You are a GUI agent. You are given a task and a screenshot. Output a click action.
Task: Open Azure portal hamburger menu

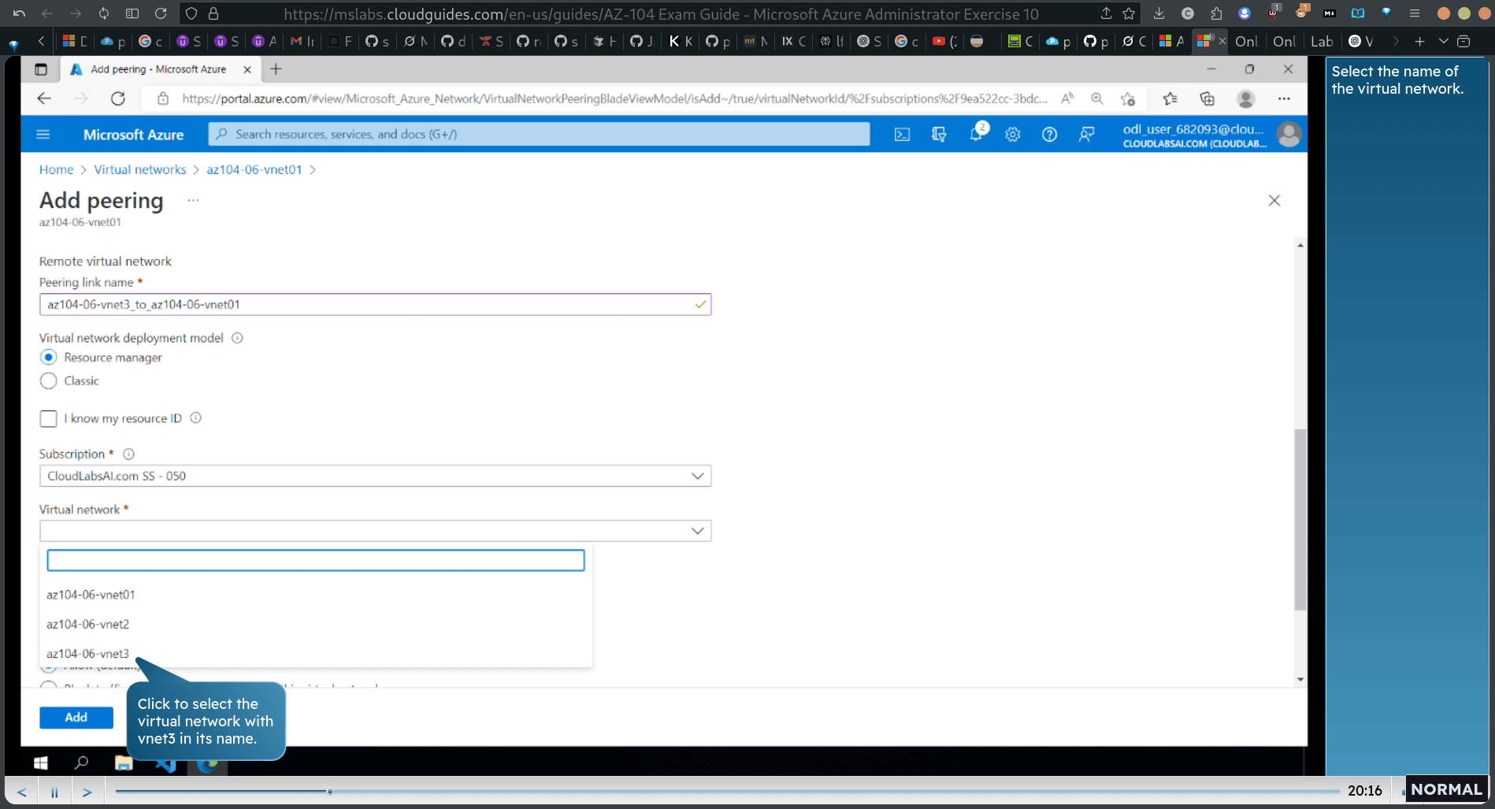[43, 135]
